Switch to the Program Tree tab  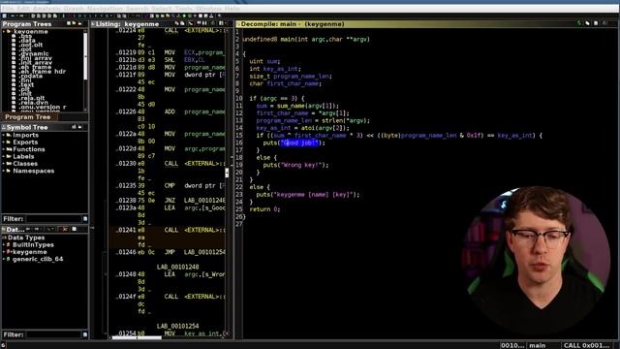28,117
